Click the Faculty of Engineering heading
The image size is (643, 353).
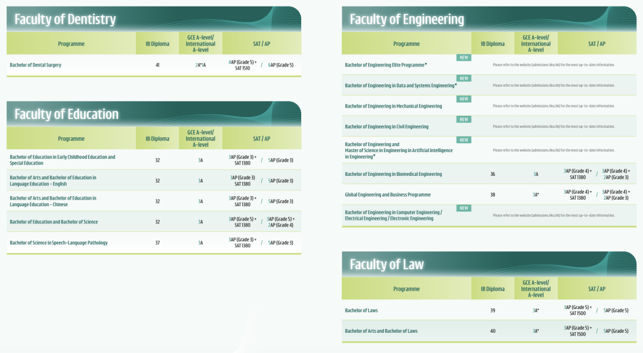(x=407, y=19)
